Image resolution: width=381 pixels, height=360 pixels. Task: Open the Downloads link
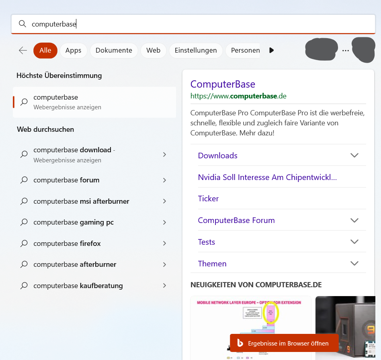[x=218, y=155]
